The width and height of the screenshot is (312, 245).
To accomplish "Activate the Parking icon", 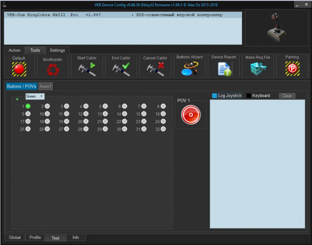I will (x=292, y=68).
